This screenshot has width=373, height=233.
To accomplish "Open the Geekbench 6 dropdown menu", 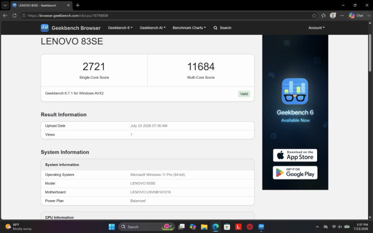I will pos(120,28).
